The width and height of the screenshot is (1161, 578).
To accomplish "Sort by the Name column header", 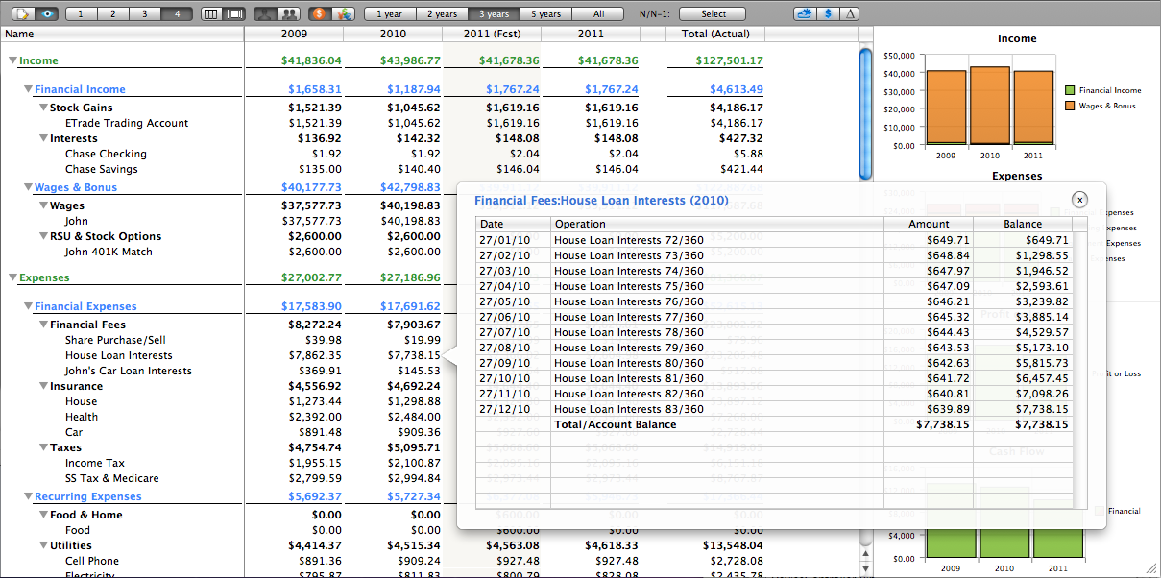I will [x=122, y=34].
